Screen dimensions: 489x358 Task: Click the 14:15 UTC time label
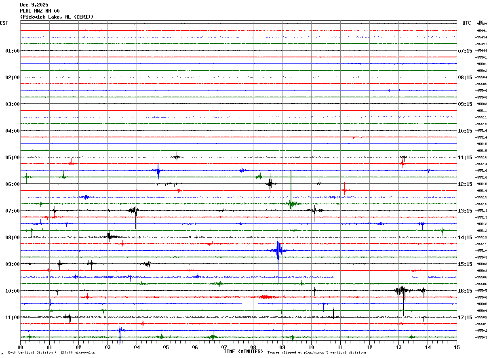(465, 238)
